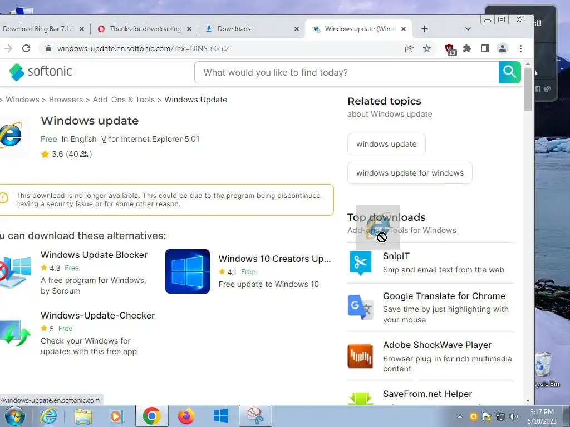This screenshot has width=570, height=427.
Task: Open site info via the padlock icon
Action: click(x=48, y=48)
